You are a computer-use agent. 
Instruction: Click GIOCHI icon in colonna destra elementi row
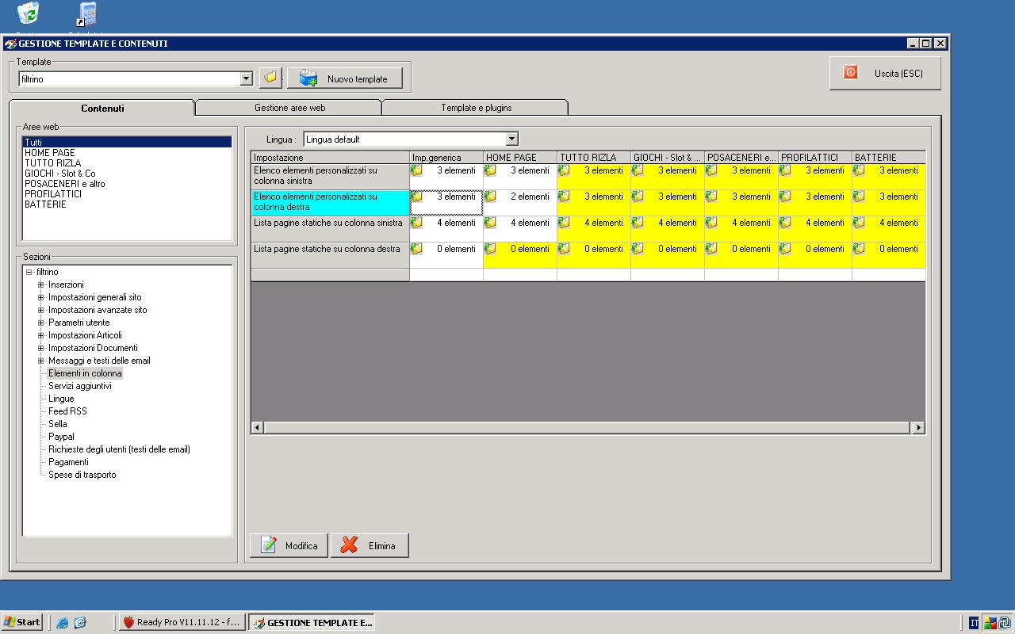pos(638,197)
